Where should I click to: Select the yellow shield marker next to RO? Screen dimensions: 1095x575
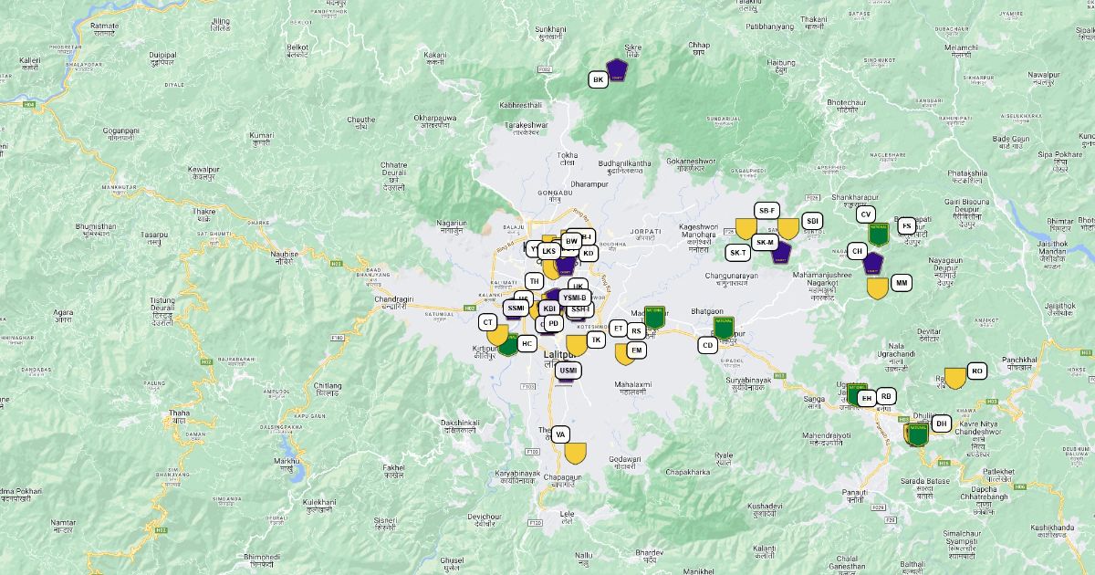pyautogui.click(x=954, y=377)
